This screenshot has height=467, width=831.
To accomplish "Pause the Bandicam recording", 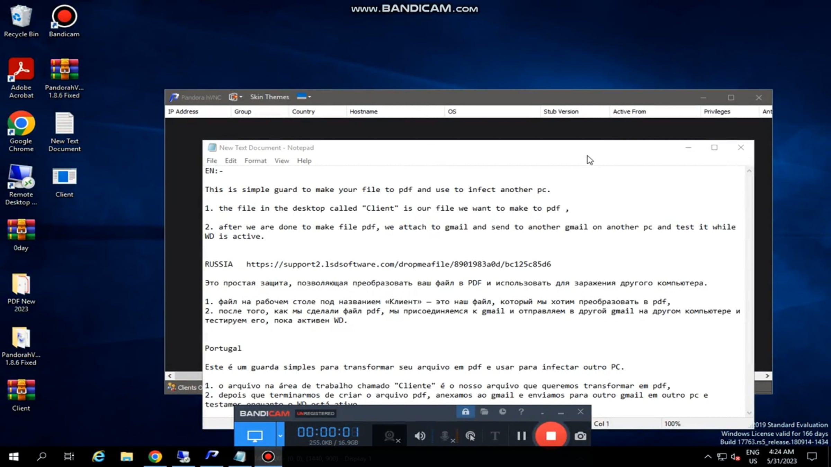I will 521,436.
